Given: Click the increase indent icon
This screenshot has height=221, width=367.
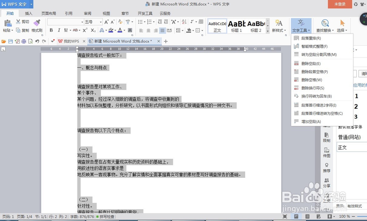Looking at the screenshot, I should coord(166,22).
